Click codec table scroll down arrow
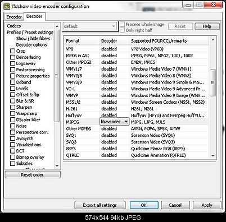 tap(213, 155)
